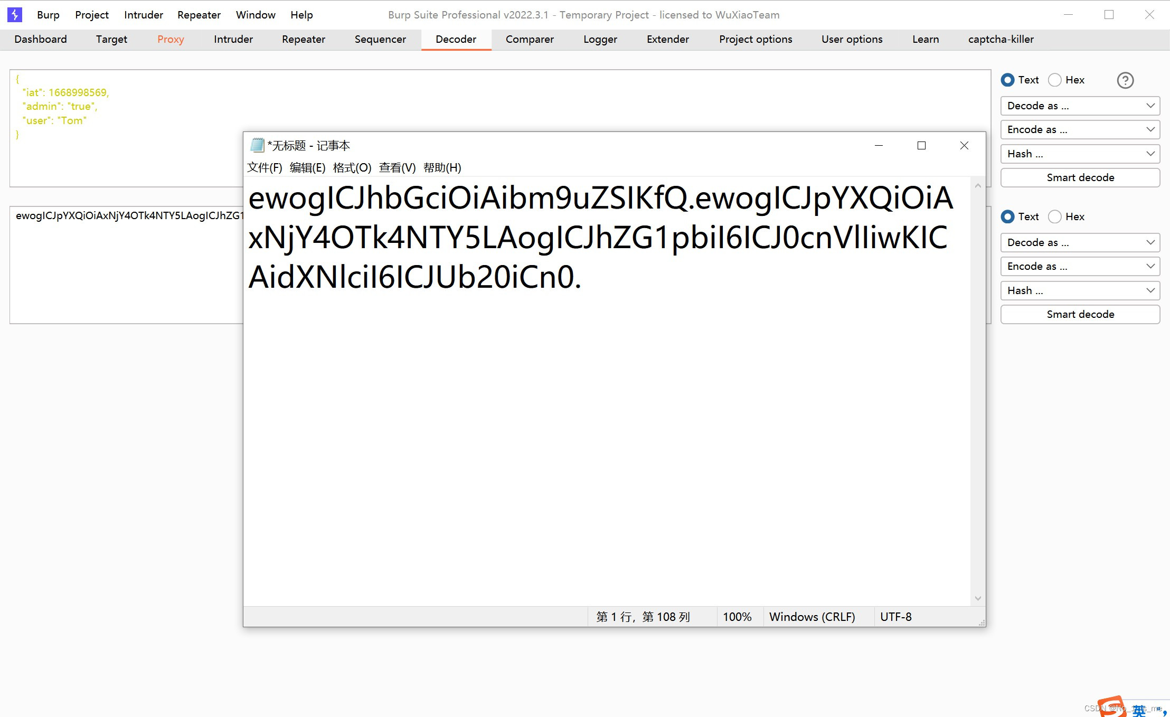The height and width of the screenshot is (717, 1170).
Task: Maximize the Notepad window
Action: tap(921, 146)
